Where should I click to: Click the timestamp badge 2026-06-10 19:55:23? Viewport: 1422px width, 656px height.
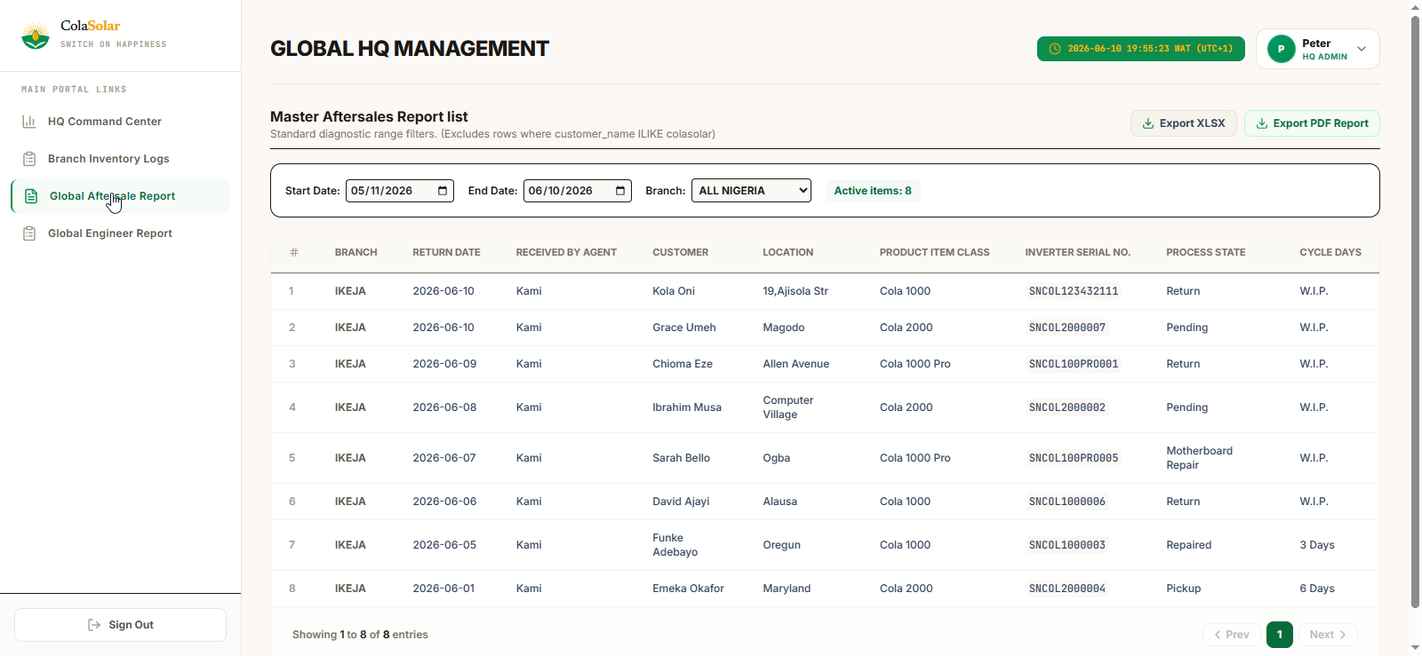(1141, 49)
